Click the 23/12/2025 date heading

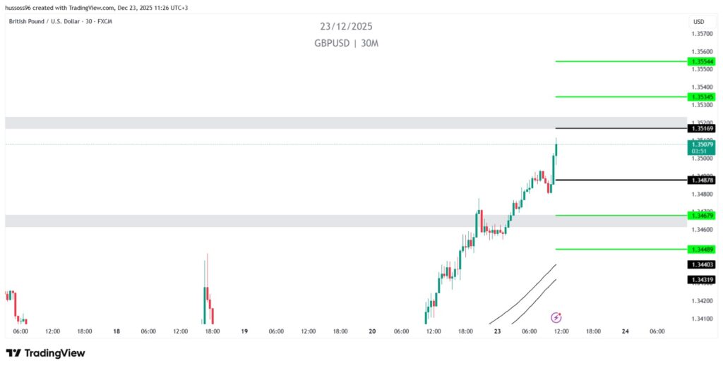(x=346, y=27)
